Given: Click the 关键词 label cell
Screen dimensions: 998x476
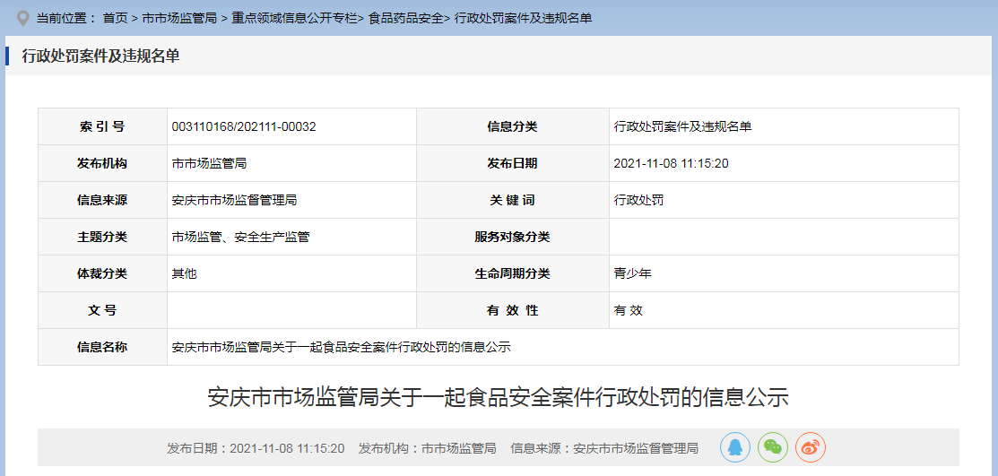Looking at the screenshot, I should (512, 201).
